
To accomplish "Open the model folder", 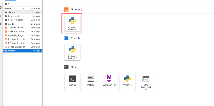I will coord(22,24).
